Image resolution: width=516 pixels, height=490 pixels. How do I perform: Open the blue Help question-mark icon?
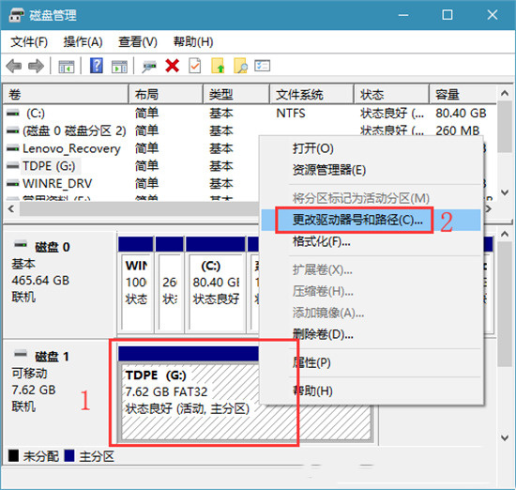(97, 66)
